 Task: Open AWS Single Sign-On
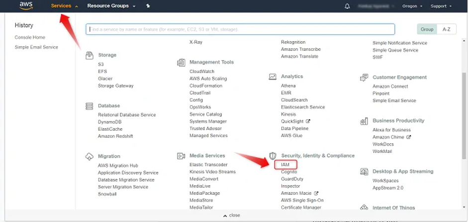pyautogui.click(x=302, y=200)
